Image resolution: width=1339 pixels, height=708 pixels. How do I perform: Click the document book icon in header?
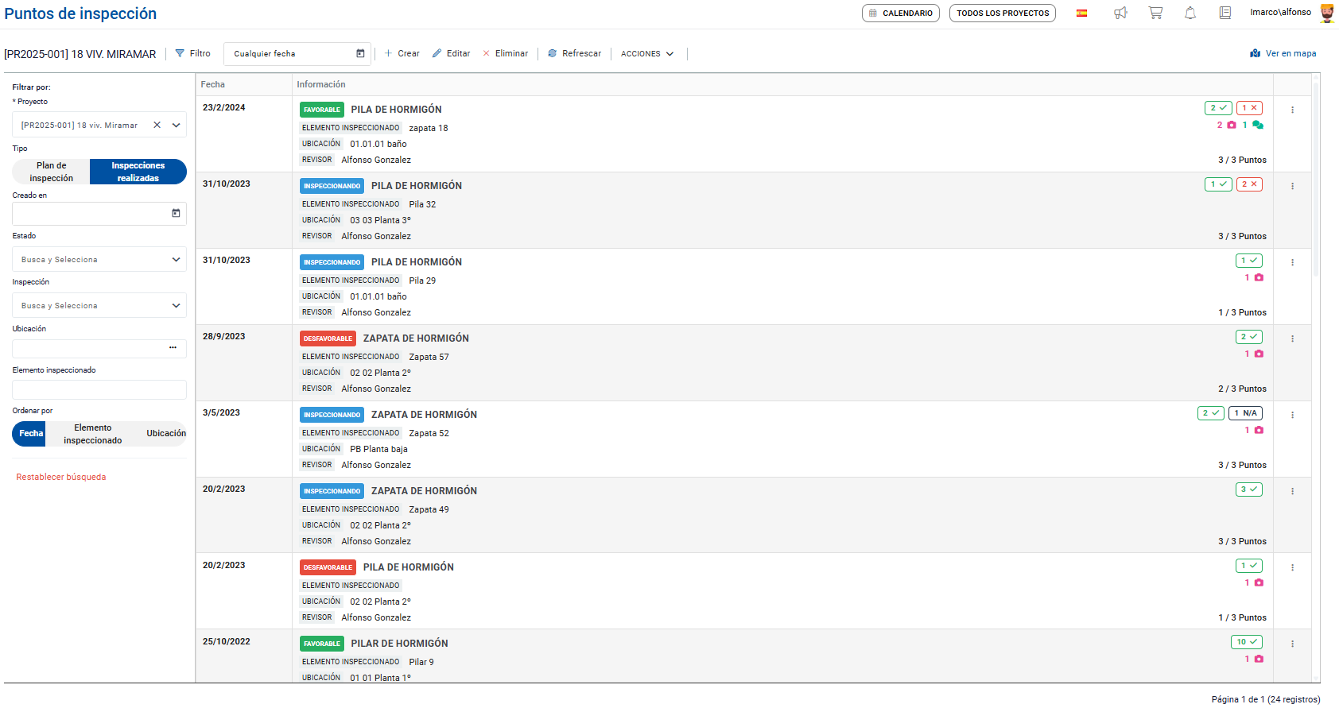pos(1225,13)
